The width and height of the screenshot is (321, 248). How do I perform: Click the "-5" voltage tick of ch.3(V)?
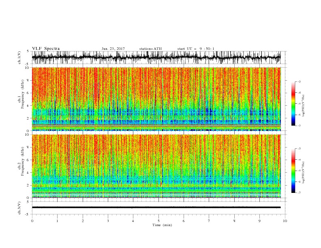coord(27,214)
